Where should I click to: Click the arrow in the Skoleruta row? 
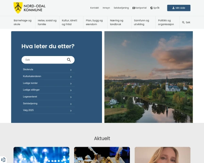point(71,70)
